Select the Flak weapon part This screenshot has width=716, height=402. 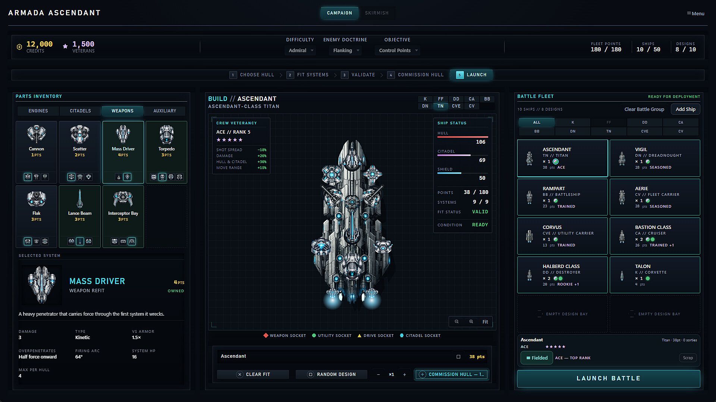click(x=36, y=216)
